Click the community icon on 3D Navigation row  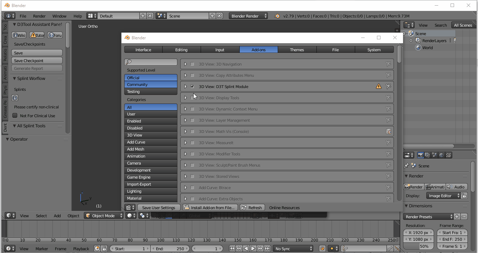pyautogui.click(x=388, y=64)
